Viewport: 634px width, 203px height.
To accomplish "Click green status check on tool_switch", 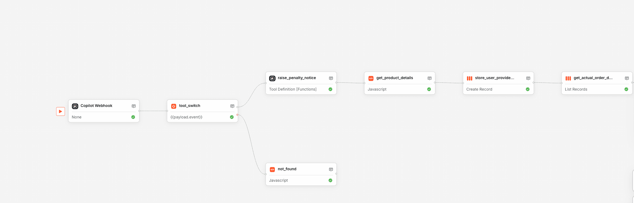I will pos(232,117).
